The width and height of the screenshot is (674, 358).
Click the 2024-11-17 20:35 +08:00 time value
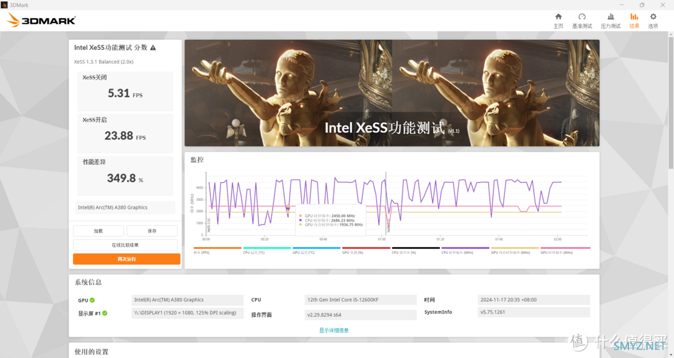534,300
